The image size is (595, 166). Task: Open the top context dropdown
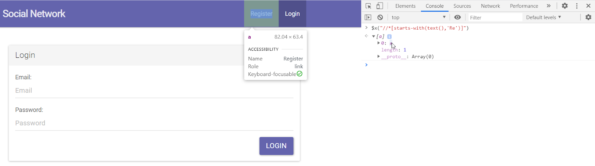click(418, 17)
